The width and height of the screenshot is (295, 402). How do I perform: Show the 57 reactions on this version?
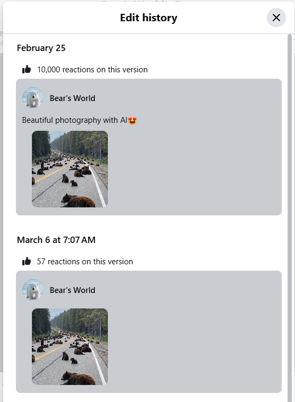tap(85, 262)
